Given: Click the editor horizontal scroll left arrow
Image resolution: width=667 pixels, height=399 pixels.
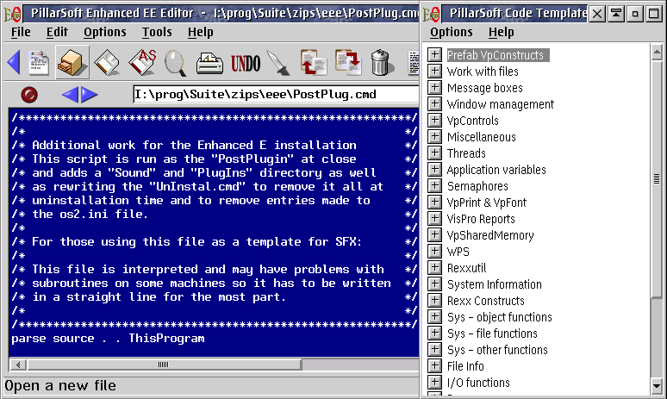Looking at the screenshot, I should [18, 365].
